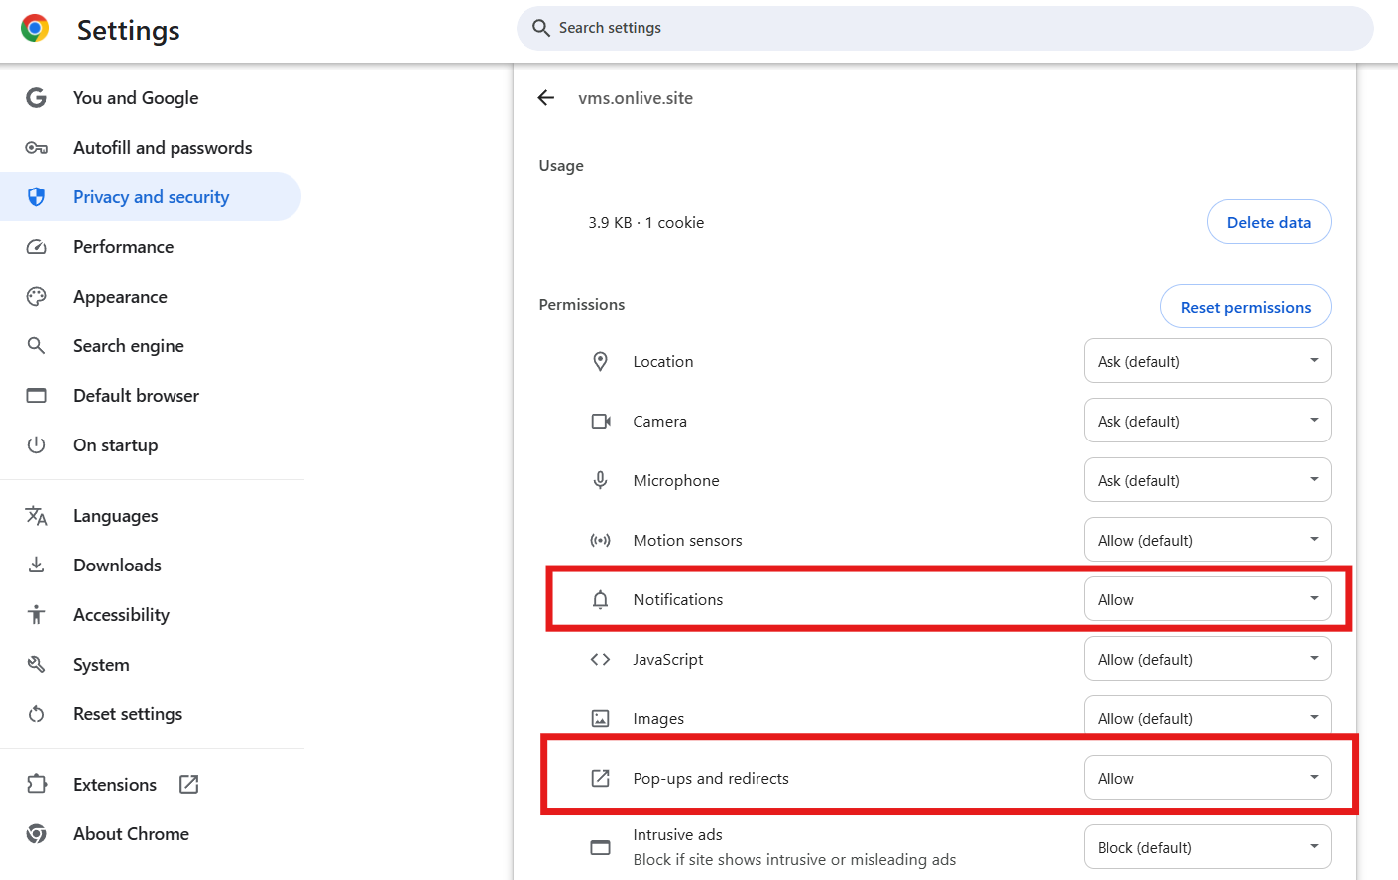Viewport: 1398px width, 880px height.
Task: Go to Privacy and security section
Action: (x=151, y=197)
